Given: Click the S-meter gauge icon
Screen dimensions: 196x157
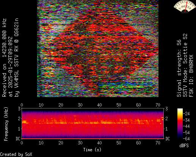Looking at the screenshot, I should point(185,6).
